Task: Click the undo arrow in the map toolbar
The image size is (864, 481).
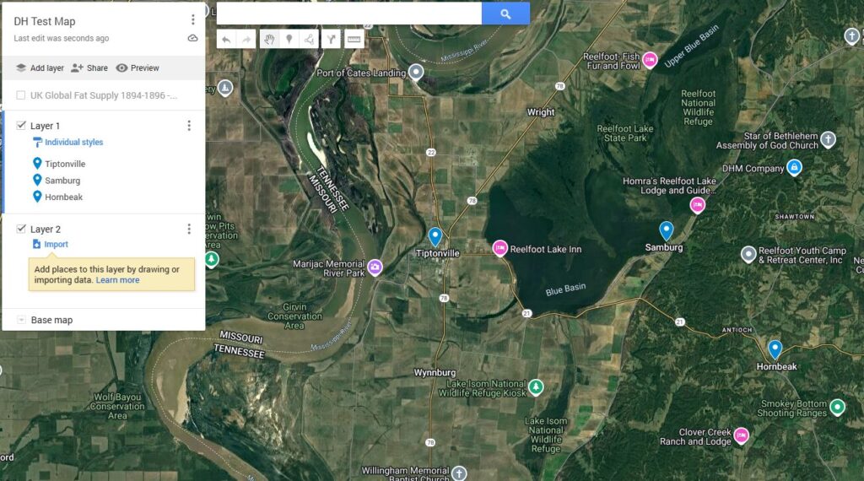Action: (226, 39)
